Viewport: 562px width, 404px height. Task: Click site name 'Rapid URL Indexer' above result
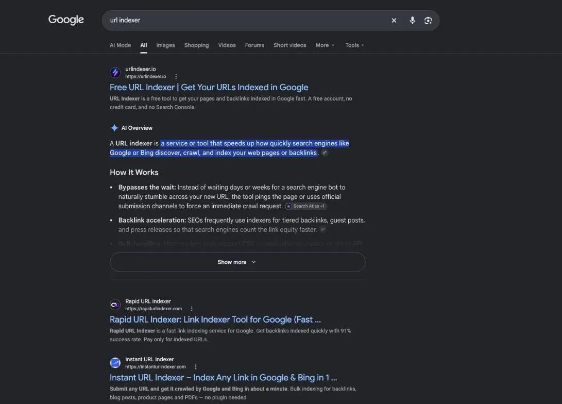(x=148, y=301)
